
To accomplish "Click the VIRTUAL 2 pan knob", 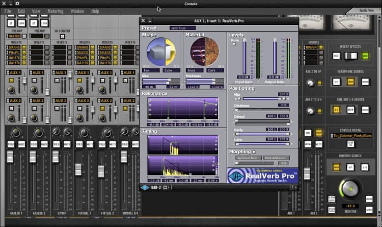I will coord(107,133).
